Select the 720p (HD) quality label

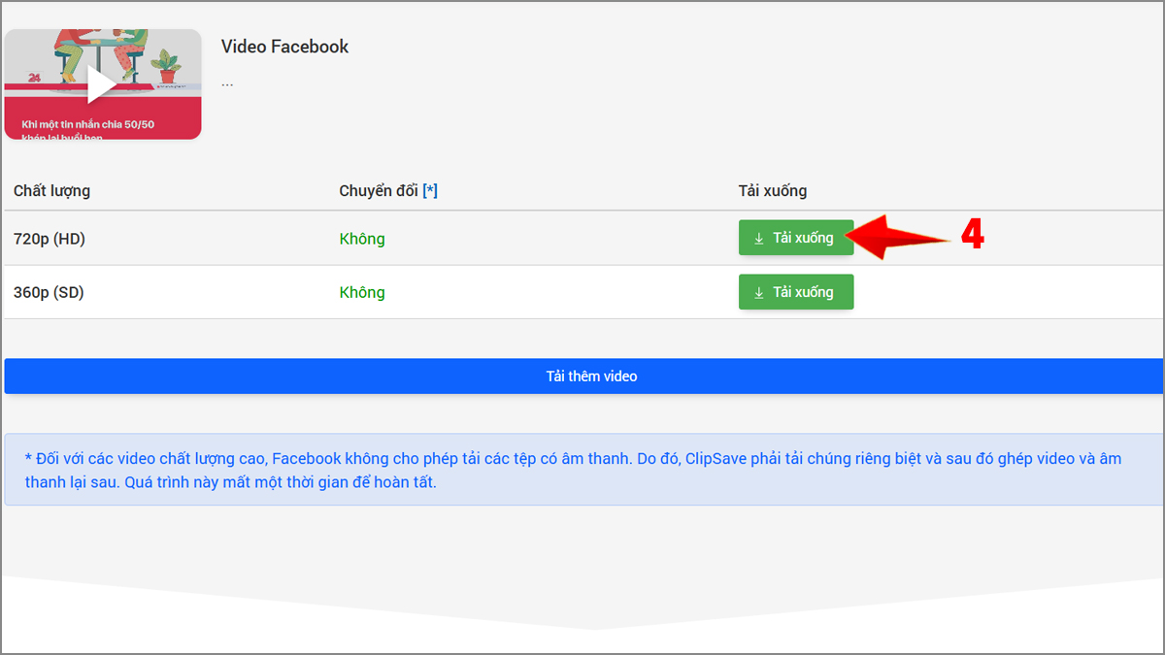click(x=50, y=238)
